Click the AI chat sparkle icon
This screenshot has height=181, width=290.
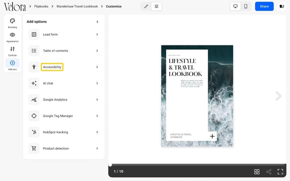[34, 83]
